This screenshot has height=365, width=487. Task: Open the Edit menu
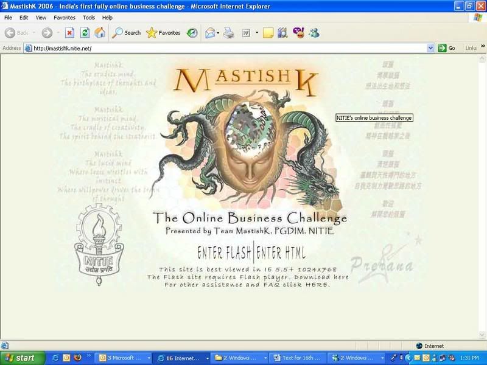coord(24,18)
